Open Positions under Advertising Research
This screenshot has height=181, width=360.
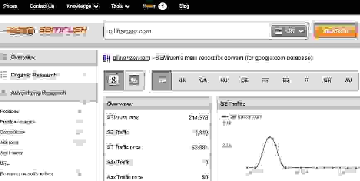click(x=9, y=111)
